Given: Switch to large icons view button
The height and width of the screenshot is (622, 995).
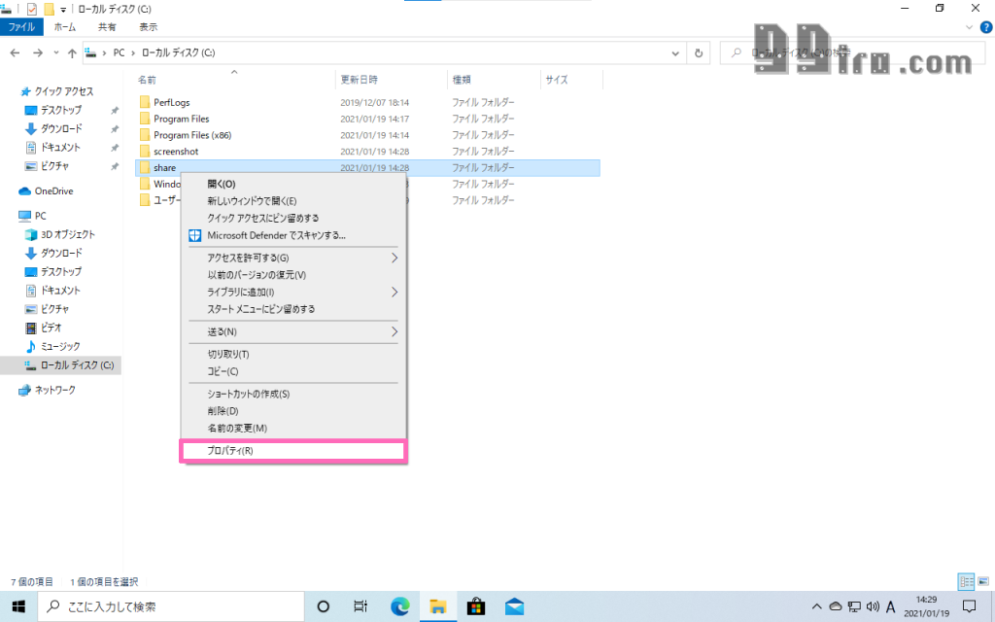Looking at the screenshot, I should click(x=982, y=581).
